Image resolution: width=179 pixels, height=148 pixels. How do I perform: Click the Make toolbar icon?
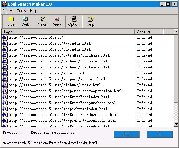(x=42, y=22)
